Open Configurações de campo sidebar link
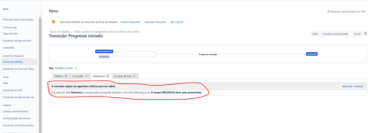368x133 pixels. click(x=17, y=118)
